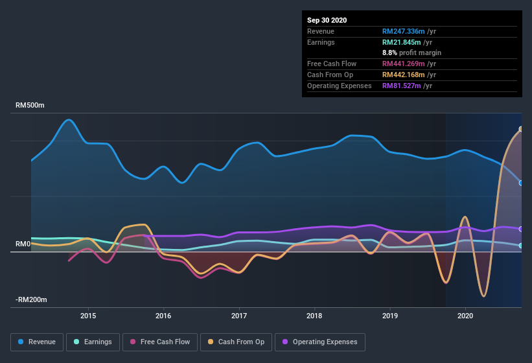Hide the Operating Expenses series
Image resolution: width=532 pixels, height=363 pixels.
tap(320, 342)
